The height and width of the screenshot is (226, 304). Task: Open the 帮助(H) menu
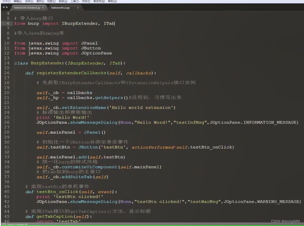pyautogui.click(x=112, y=1)
